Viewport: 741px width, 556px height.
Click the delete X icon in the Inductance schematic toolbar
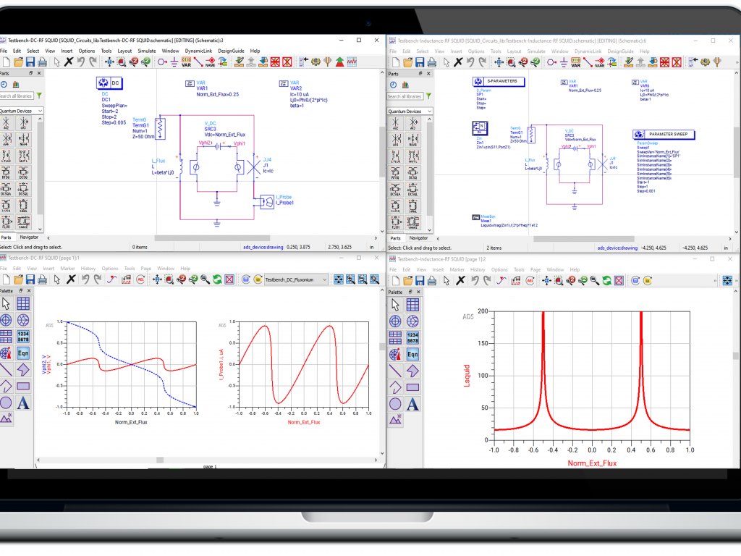(457, 62)
